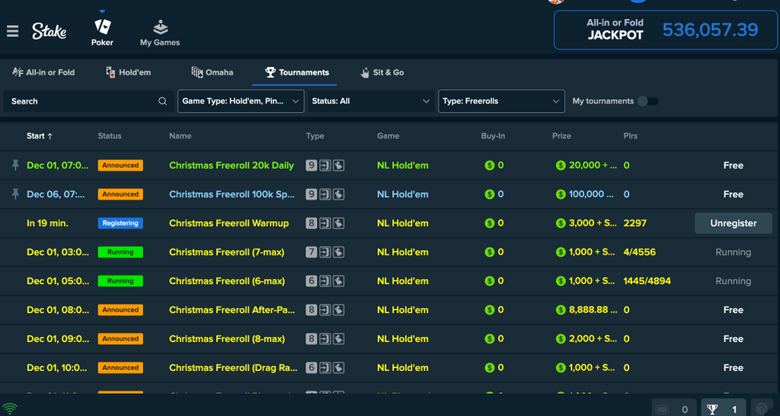Click the Stake logo

(x=49, y=31)
